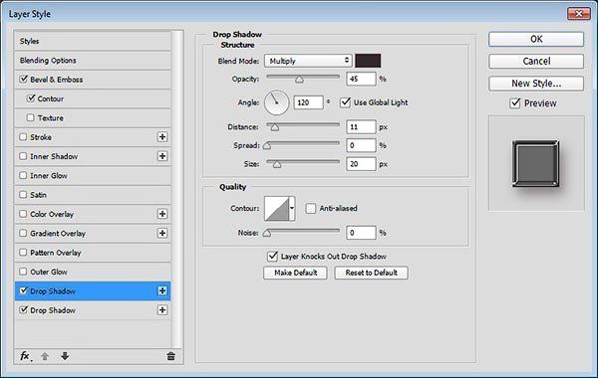Viewport: 598px width, 378px height.
Task: Enable the Pattern Overlay checkbox
Action: point(23,253)
